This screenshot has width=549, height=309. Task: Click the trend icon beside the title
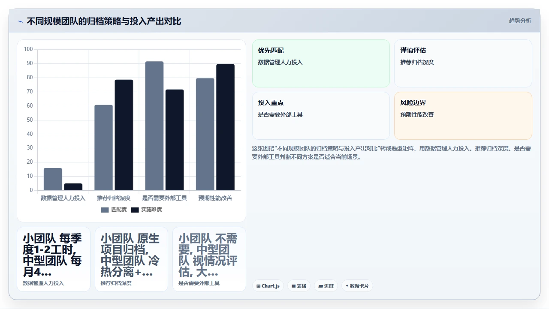coord(20,21)
